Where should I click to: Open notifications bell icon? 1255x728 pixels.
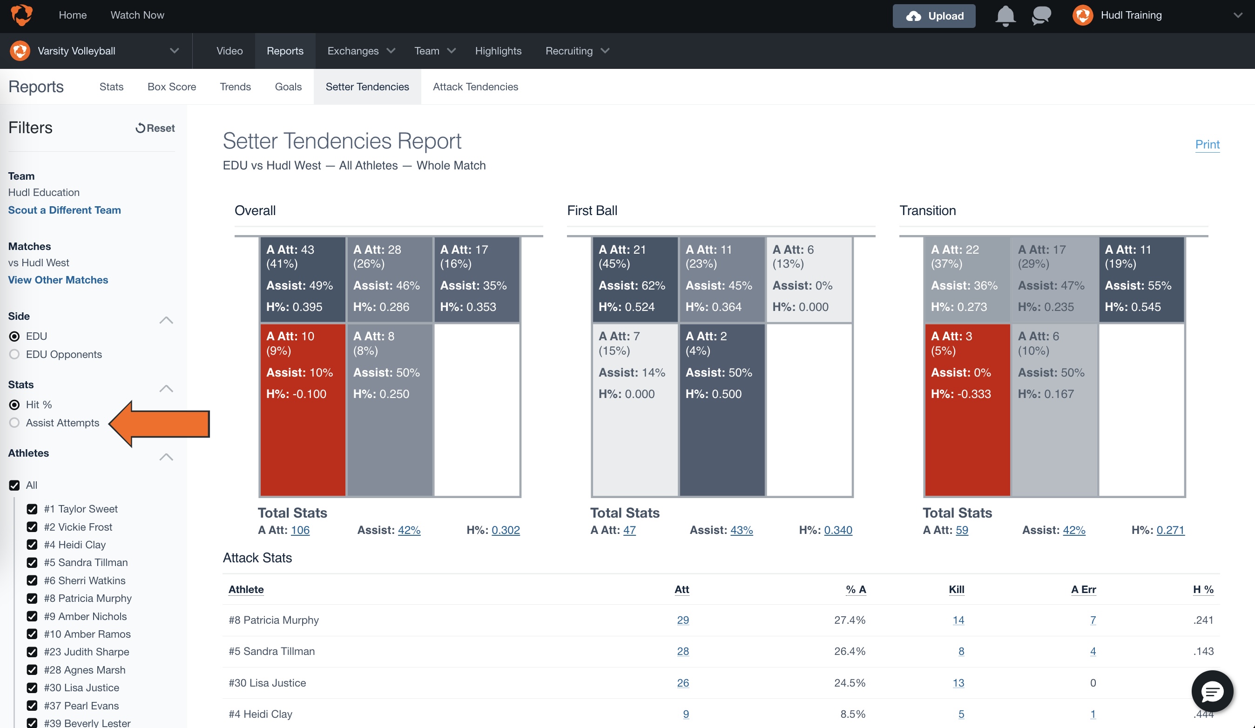1005,16
